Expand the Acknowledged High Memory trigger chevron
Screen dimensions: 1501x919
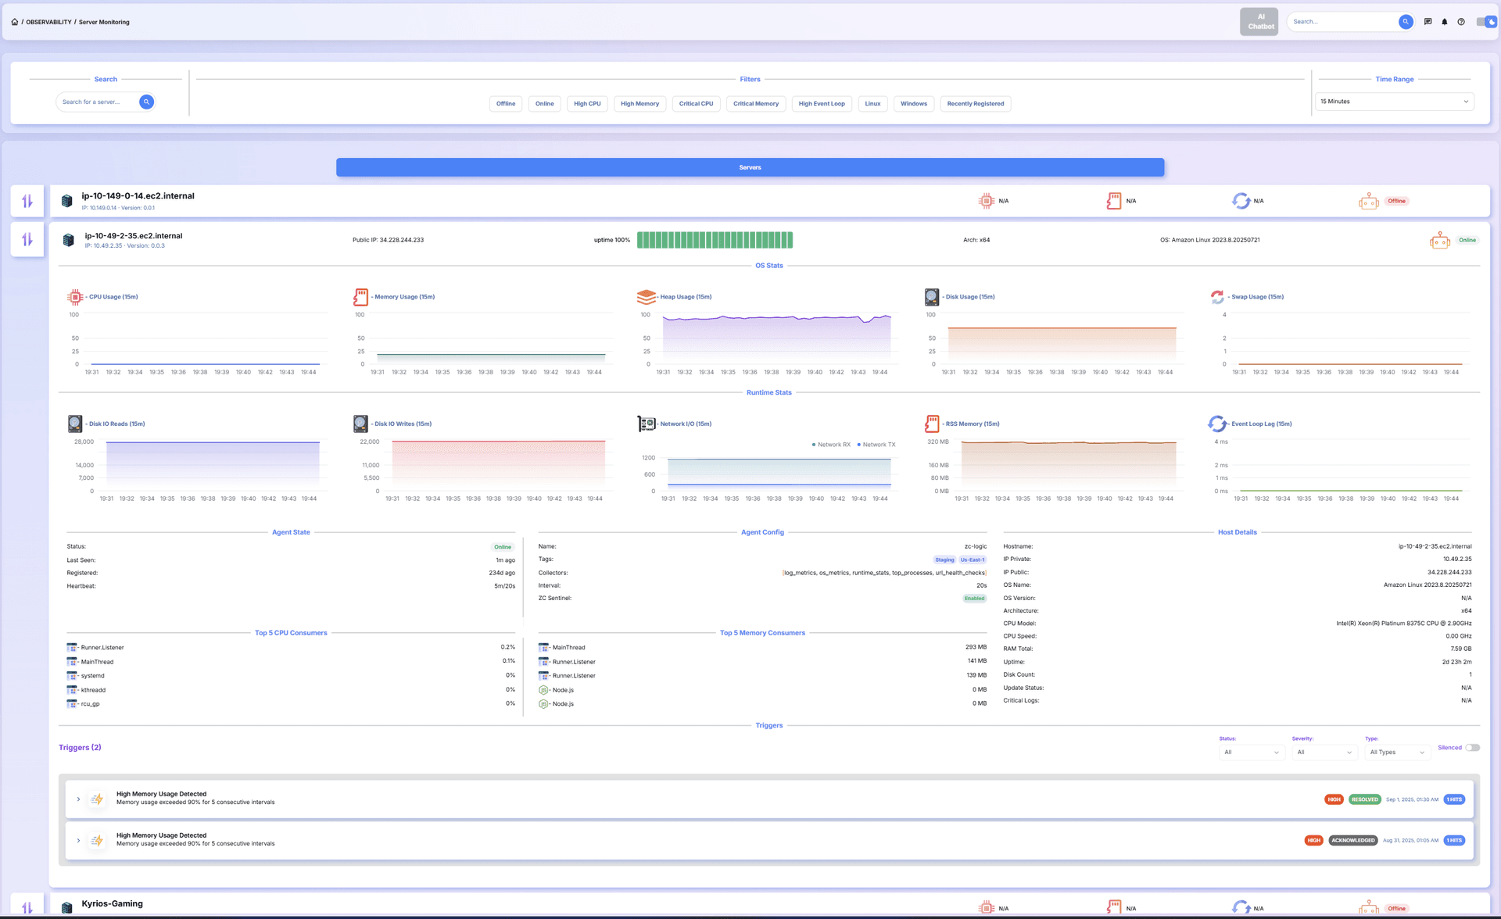[78, 840]
